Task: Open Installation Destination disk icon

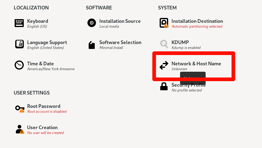Action: pos(164,23)
